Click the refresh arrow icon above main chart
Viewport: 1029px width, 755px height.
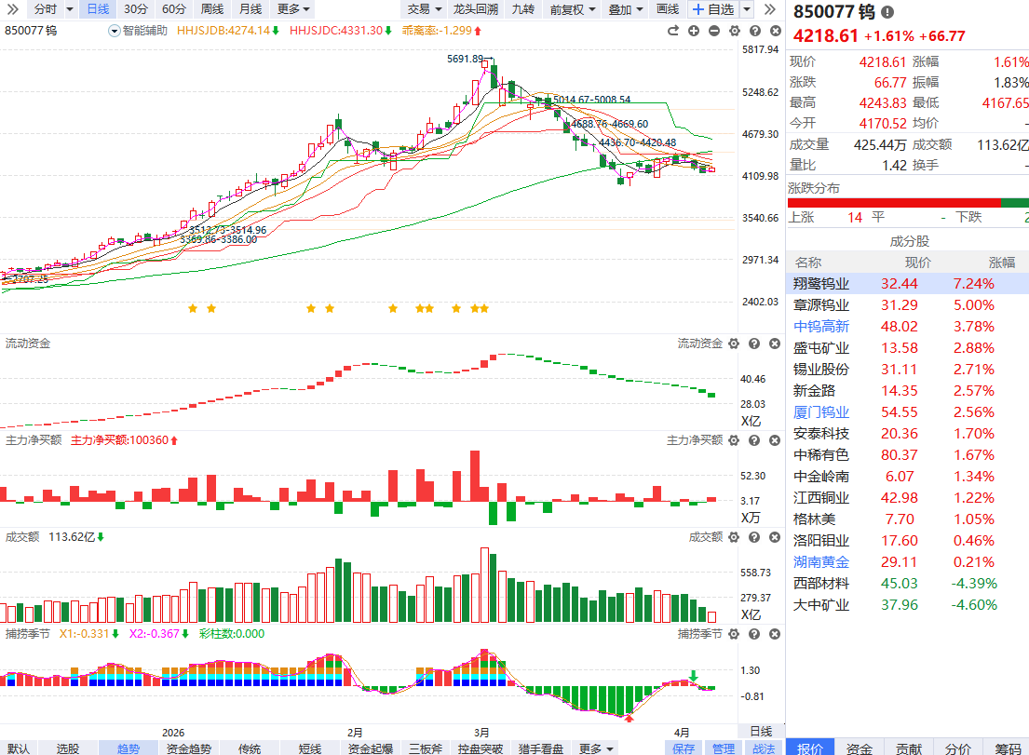click(x=673, y=31)
